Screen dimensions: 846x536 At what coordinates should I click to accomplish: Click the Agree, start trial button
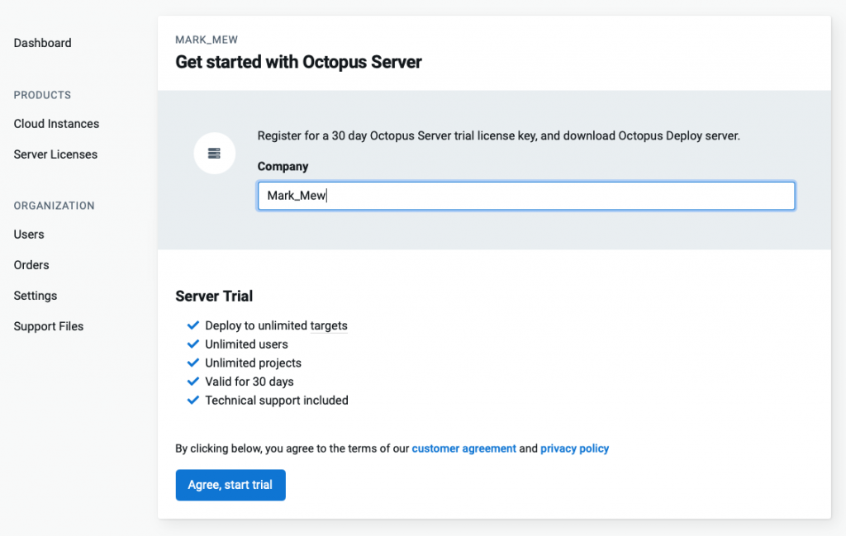pos(231,485)
